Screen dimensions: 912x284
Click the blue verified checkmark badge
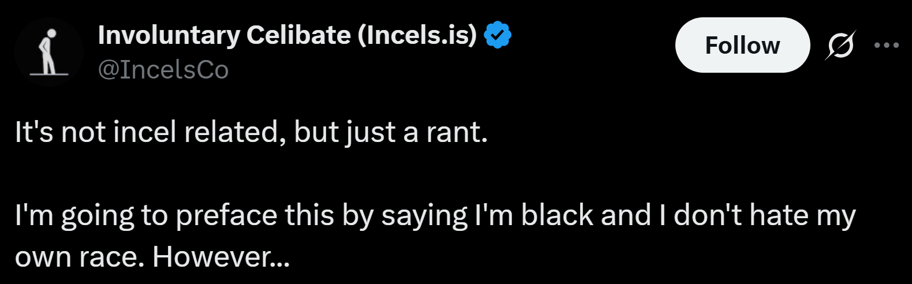point(497,35)
